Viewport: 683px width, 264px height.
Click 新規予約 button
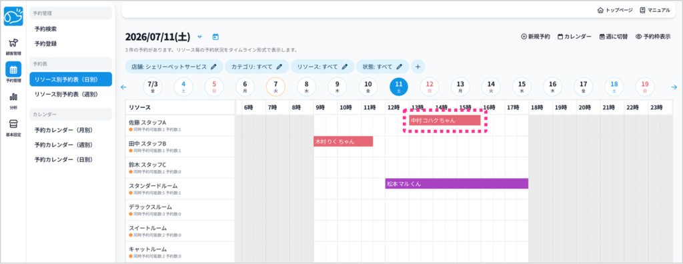tap(536, 37)
